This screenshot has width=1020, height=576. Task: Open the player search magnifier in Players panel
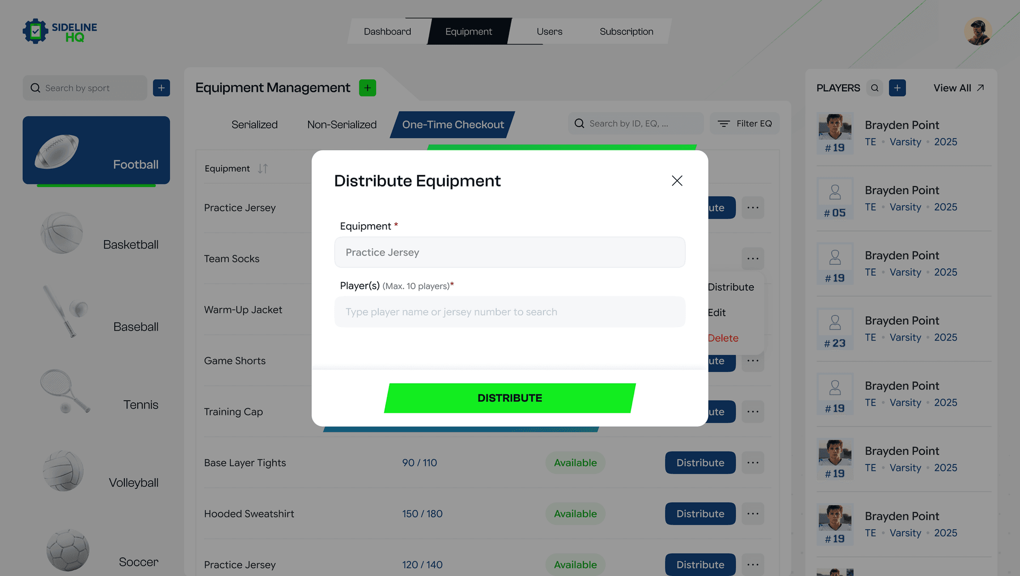(874, 88)
